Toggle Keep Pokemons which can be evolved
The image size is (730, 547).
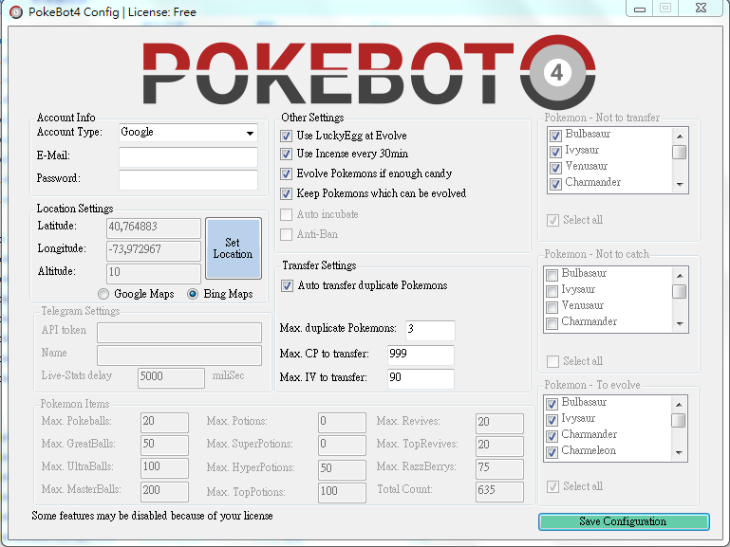[287, 193]
